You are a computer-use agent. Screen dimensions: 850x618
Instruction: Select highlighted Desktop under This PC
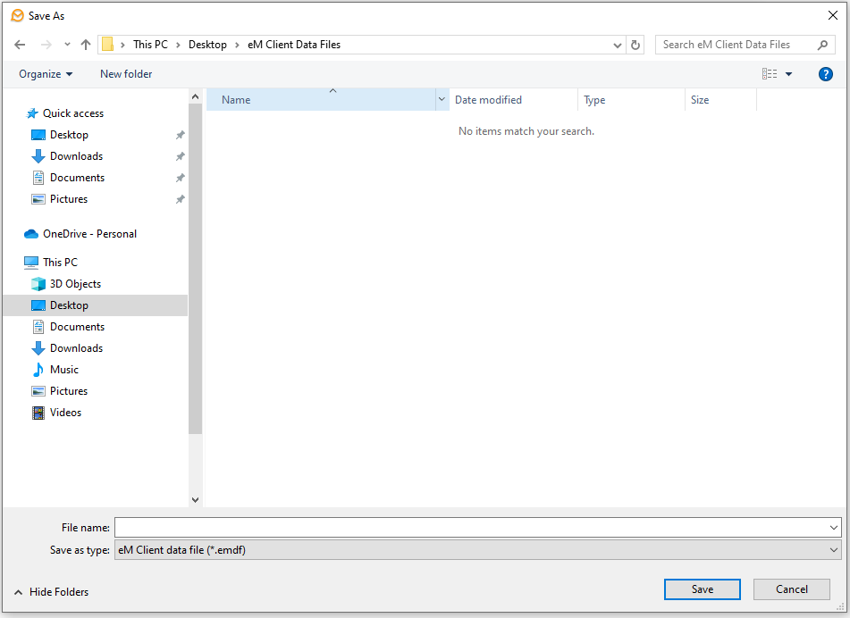[96, 305]
